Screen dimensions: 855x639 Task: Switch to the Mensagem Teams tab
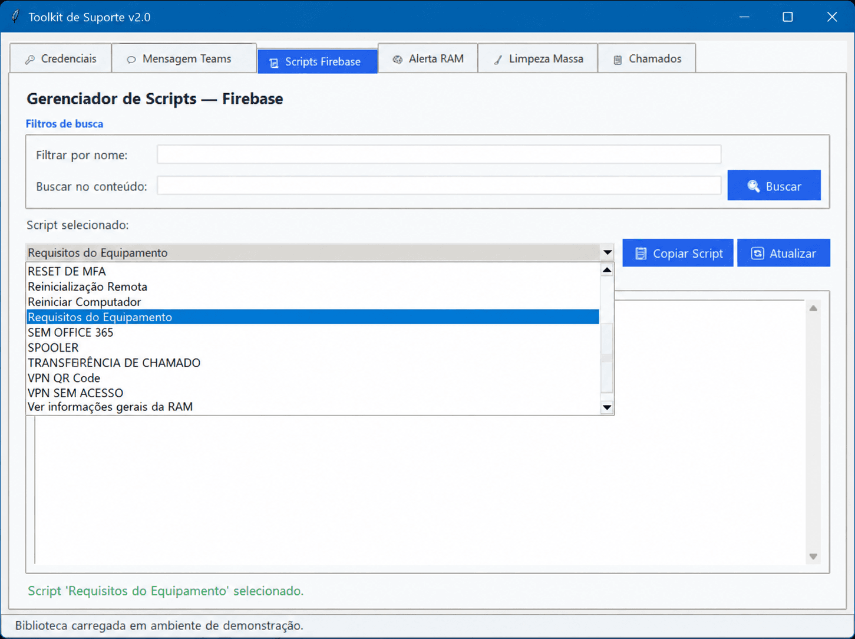coord(184,58)
